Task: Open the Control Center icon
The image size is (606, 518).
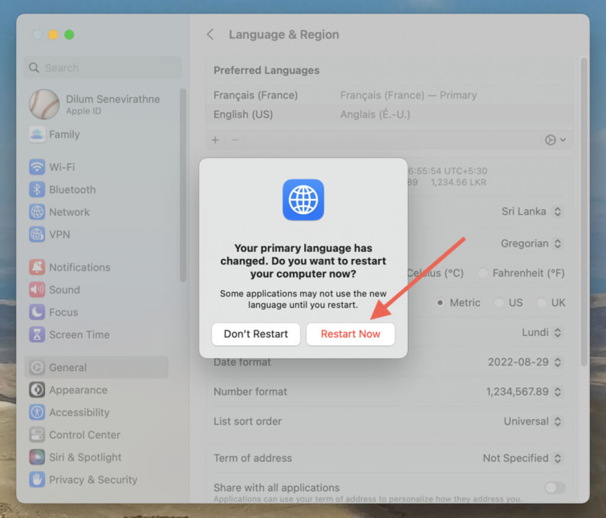Action: pyautogui.click(x=37, y=435)
